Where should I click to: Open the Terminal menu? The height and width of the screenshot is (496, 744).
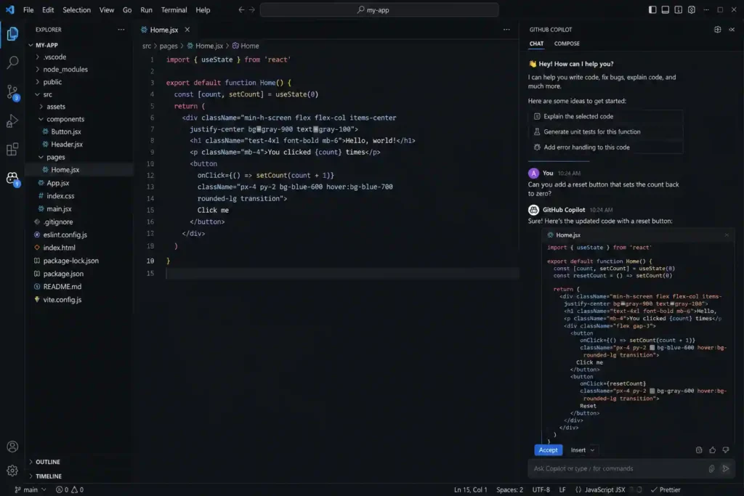[174, 9]
